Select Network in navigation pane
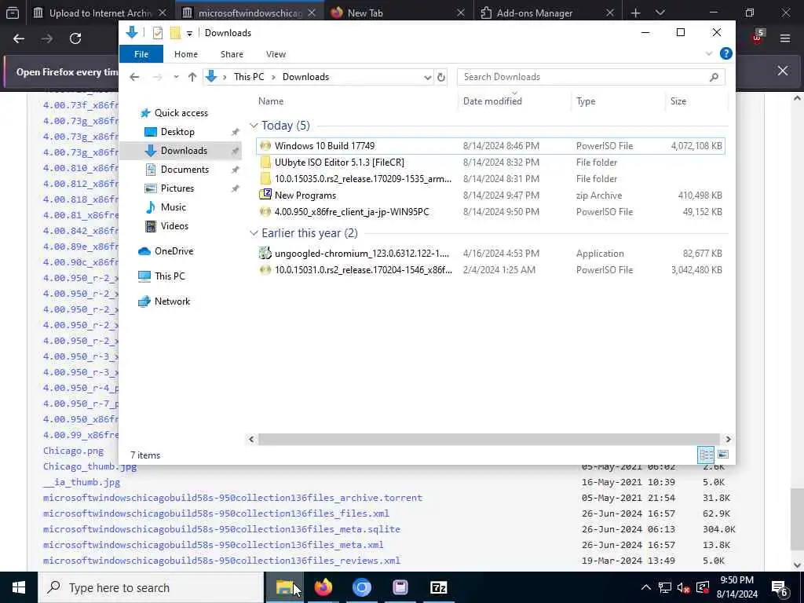The width and height of the screenshot is (804, 603). (172, 301)
